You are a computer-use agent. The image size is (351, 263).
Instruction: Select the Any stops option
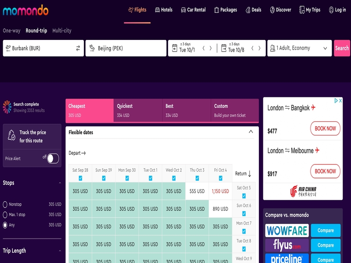click(5, 225)
